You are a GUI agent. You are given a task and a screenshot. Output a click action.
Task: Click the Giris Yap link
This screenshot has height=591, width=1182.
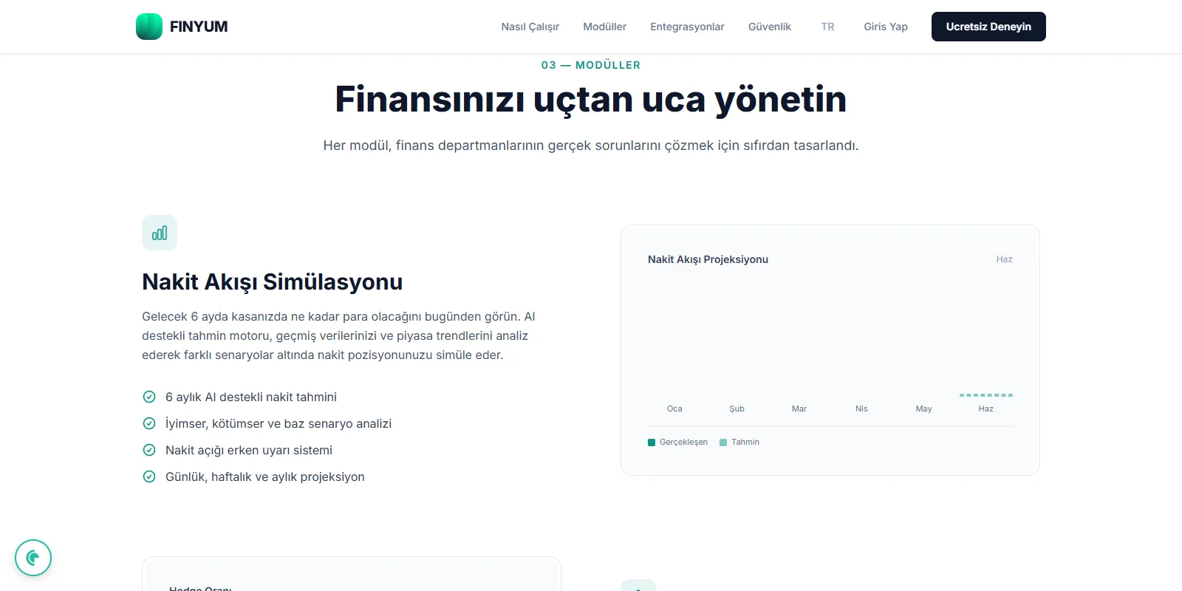tap(886, 27)
